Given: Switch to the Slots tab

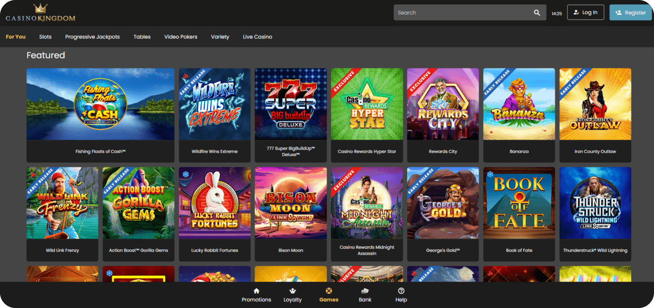Looking at the screenshot, I should coord(45,37).
